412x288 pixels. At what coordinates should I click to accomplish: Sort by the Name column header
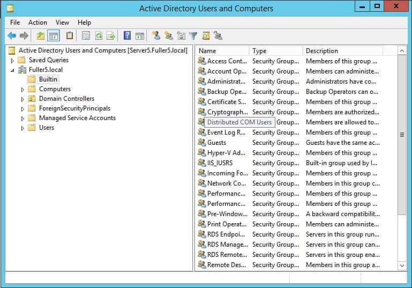click(222, 51)
